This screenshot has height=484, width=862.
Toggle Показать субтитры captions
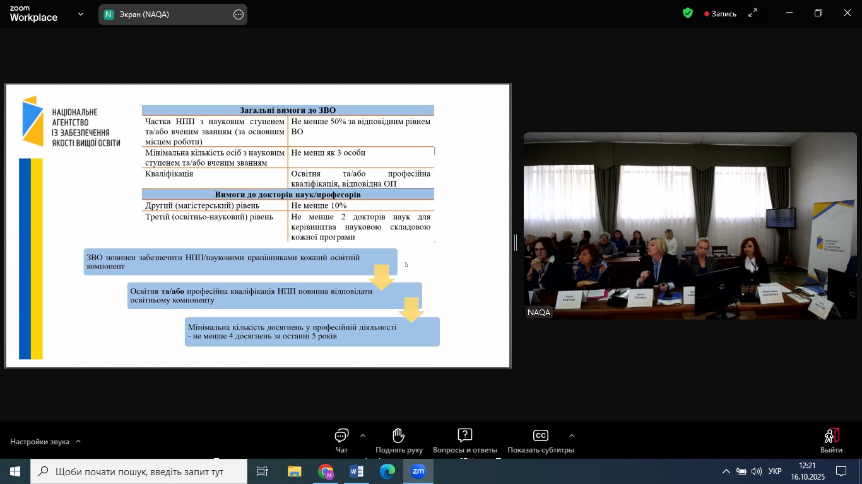pyautogui.click(x=540, y=441)
